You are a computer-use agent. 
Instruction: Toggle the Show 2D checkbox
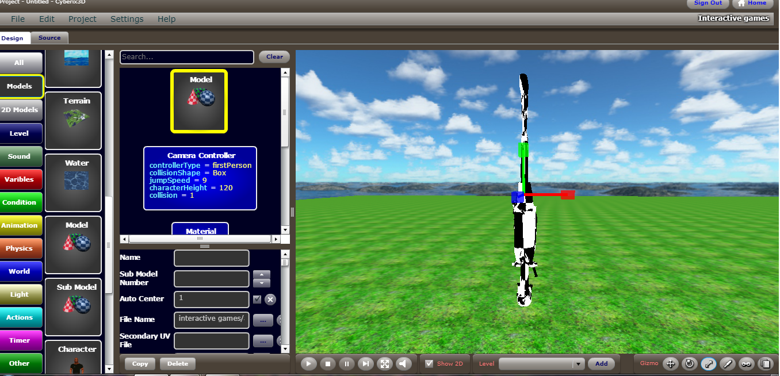pyautogui.click(x=429, y=363)
